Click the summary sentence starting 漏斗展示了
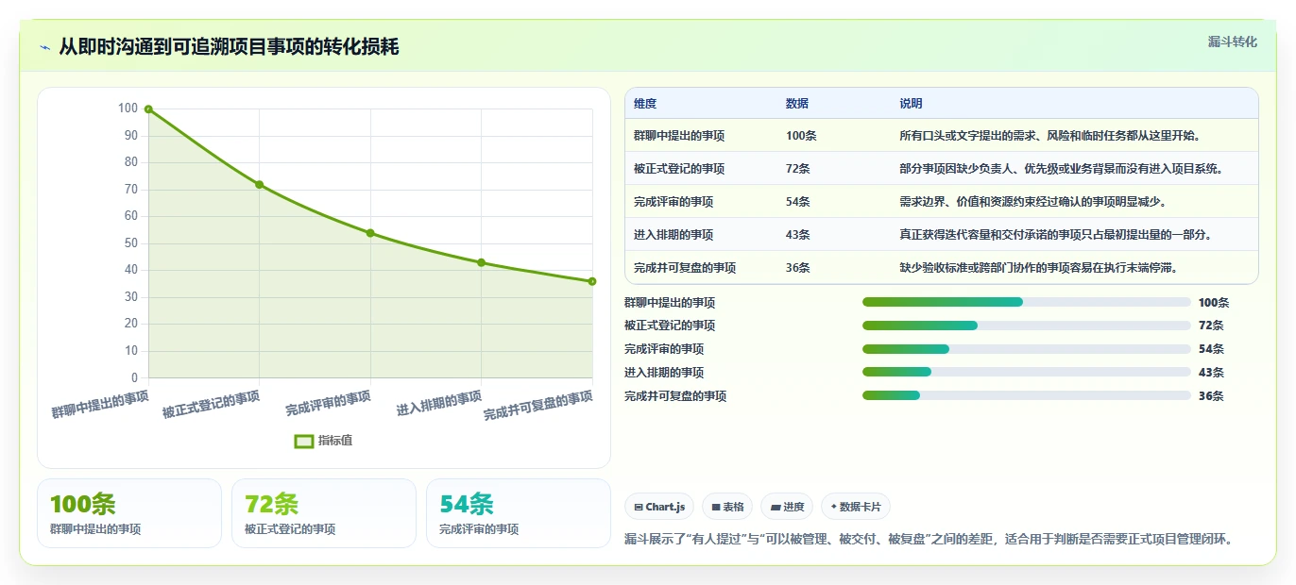Viewport: 1296px width, 585px height. (929, 540)
